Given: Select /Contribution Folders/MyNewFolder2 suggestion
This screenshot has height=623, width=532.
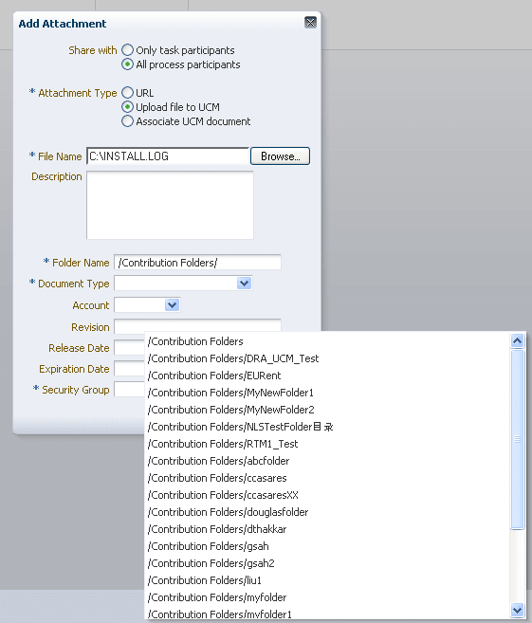Looking at the screenshot, I should (327, 410).
